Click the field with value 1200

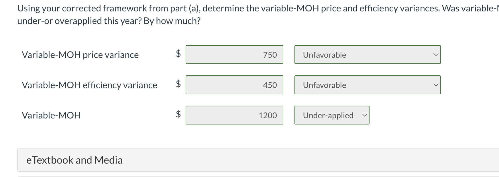[x=234, y=115]
